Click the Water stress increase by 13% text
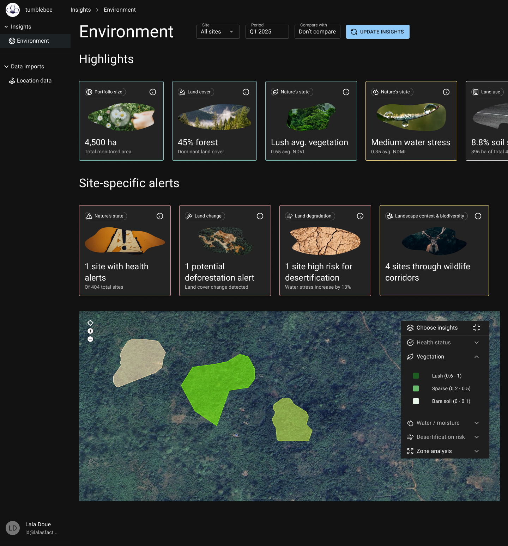Image resolution: width=508 pixels, height=546 pixels. pyautogui.click(x=318, y=287)
